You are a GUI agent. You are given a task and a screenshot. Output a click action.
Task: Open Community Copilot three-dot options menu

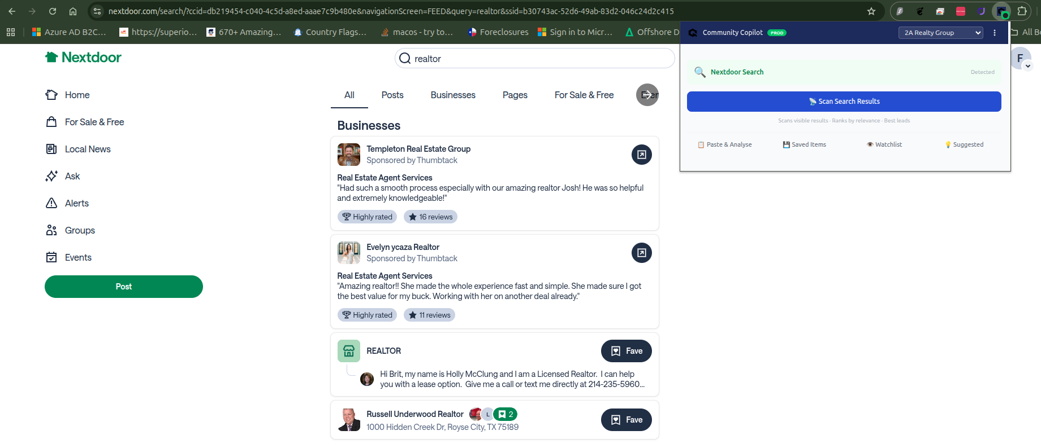[x=995, y=33]
